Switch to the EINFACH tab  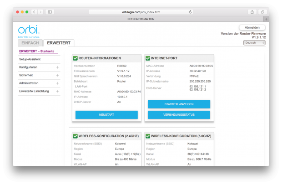[30, 43]
